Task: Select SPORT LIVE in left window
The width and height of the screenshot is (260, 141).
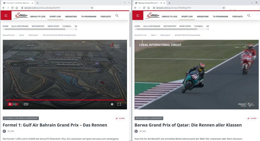Action: click(x=55, y=16)
